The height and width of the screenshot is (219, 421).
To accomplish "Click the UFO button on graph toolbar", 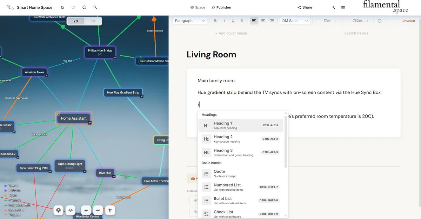I will [71, 210].
